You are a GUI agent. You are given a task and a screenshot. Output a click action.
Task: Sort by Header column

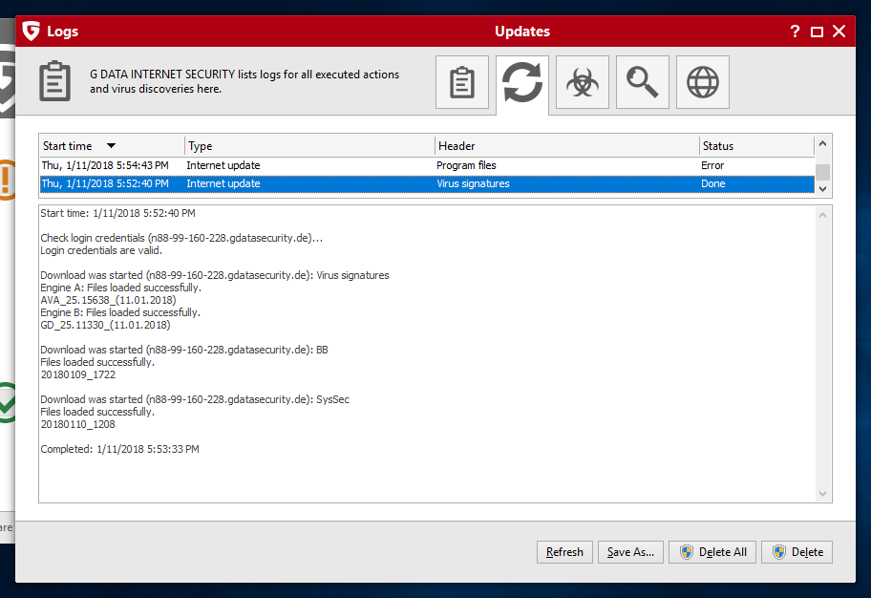566,145
